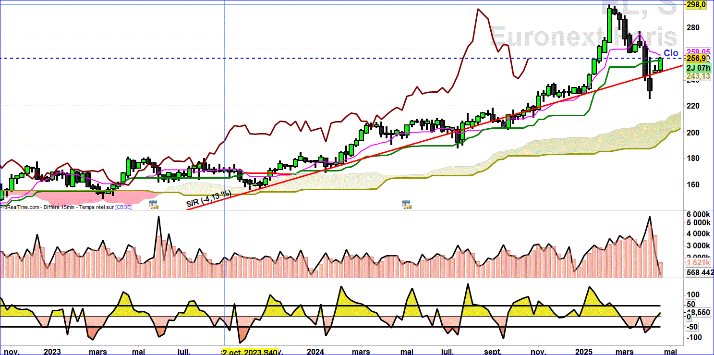Select the 568 442 volume value tag
The image size is (714, 355).
point(699,272)
